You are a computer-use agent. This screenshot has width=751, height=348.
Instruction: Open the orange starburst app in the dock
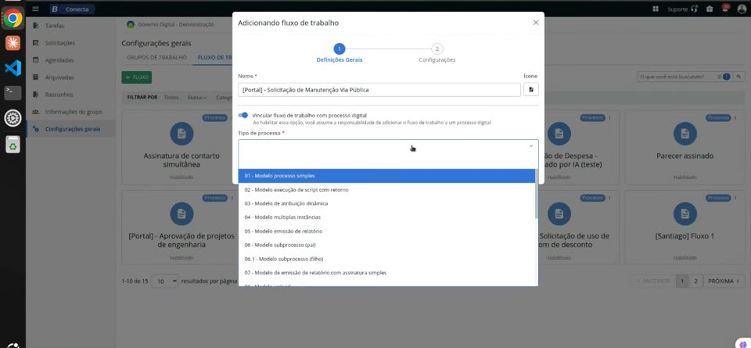(13, 43)
